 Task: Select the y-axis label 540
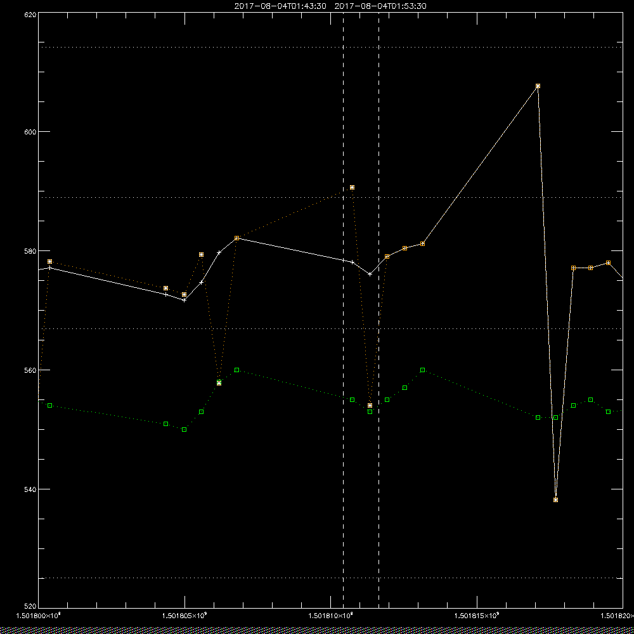(30, 489)
